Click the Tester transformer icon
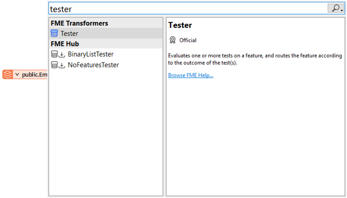This screenshot has width=347, height=198. [54, 33]
